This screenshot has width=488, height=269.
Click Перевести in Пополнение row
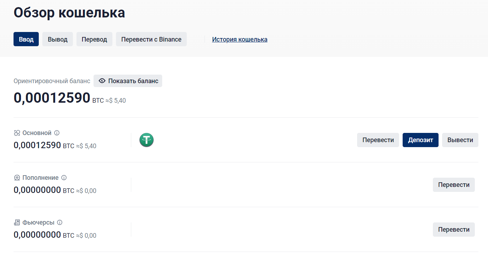point(453,185)
